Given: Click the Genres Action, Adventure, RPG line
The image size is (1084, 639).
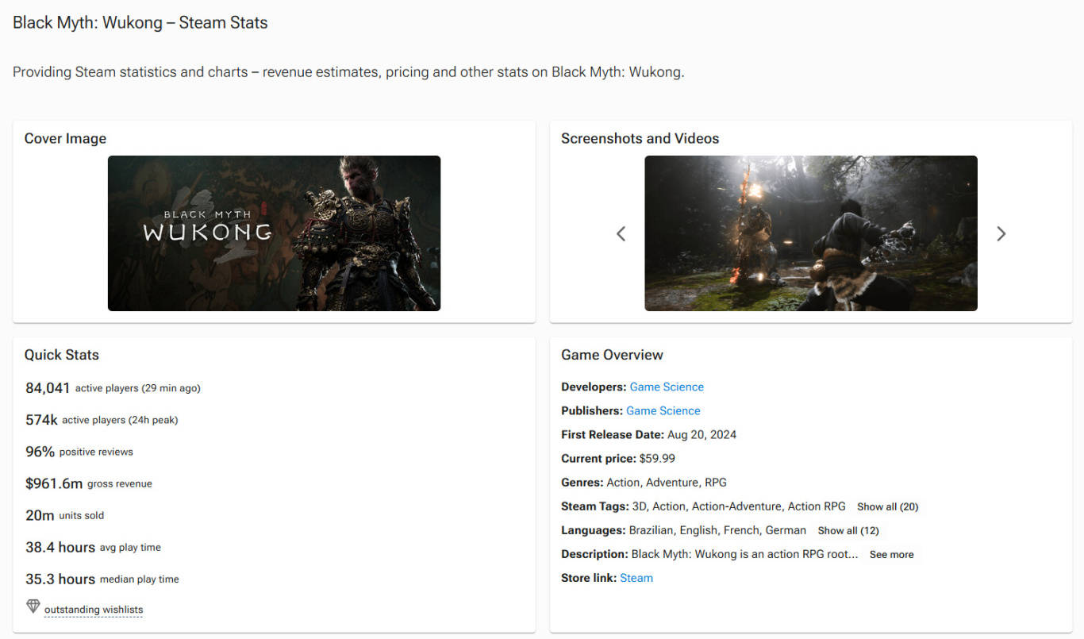Looking at the screenshot, I should click(x=644, y=482).
